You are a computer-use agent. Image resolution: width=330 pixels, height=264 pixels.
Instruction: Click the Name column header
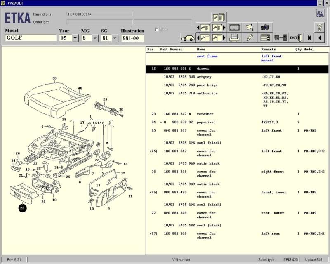201,49
